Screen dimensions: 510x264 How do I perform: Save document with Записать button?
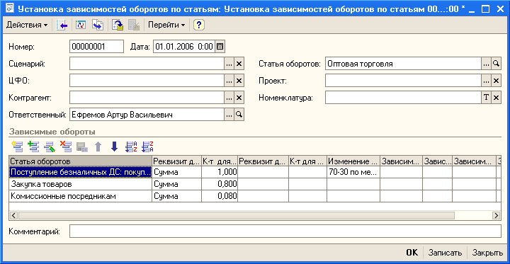pyautogui.click(x=445, y=253)
